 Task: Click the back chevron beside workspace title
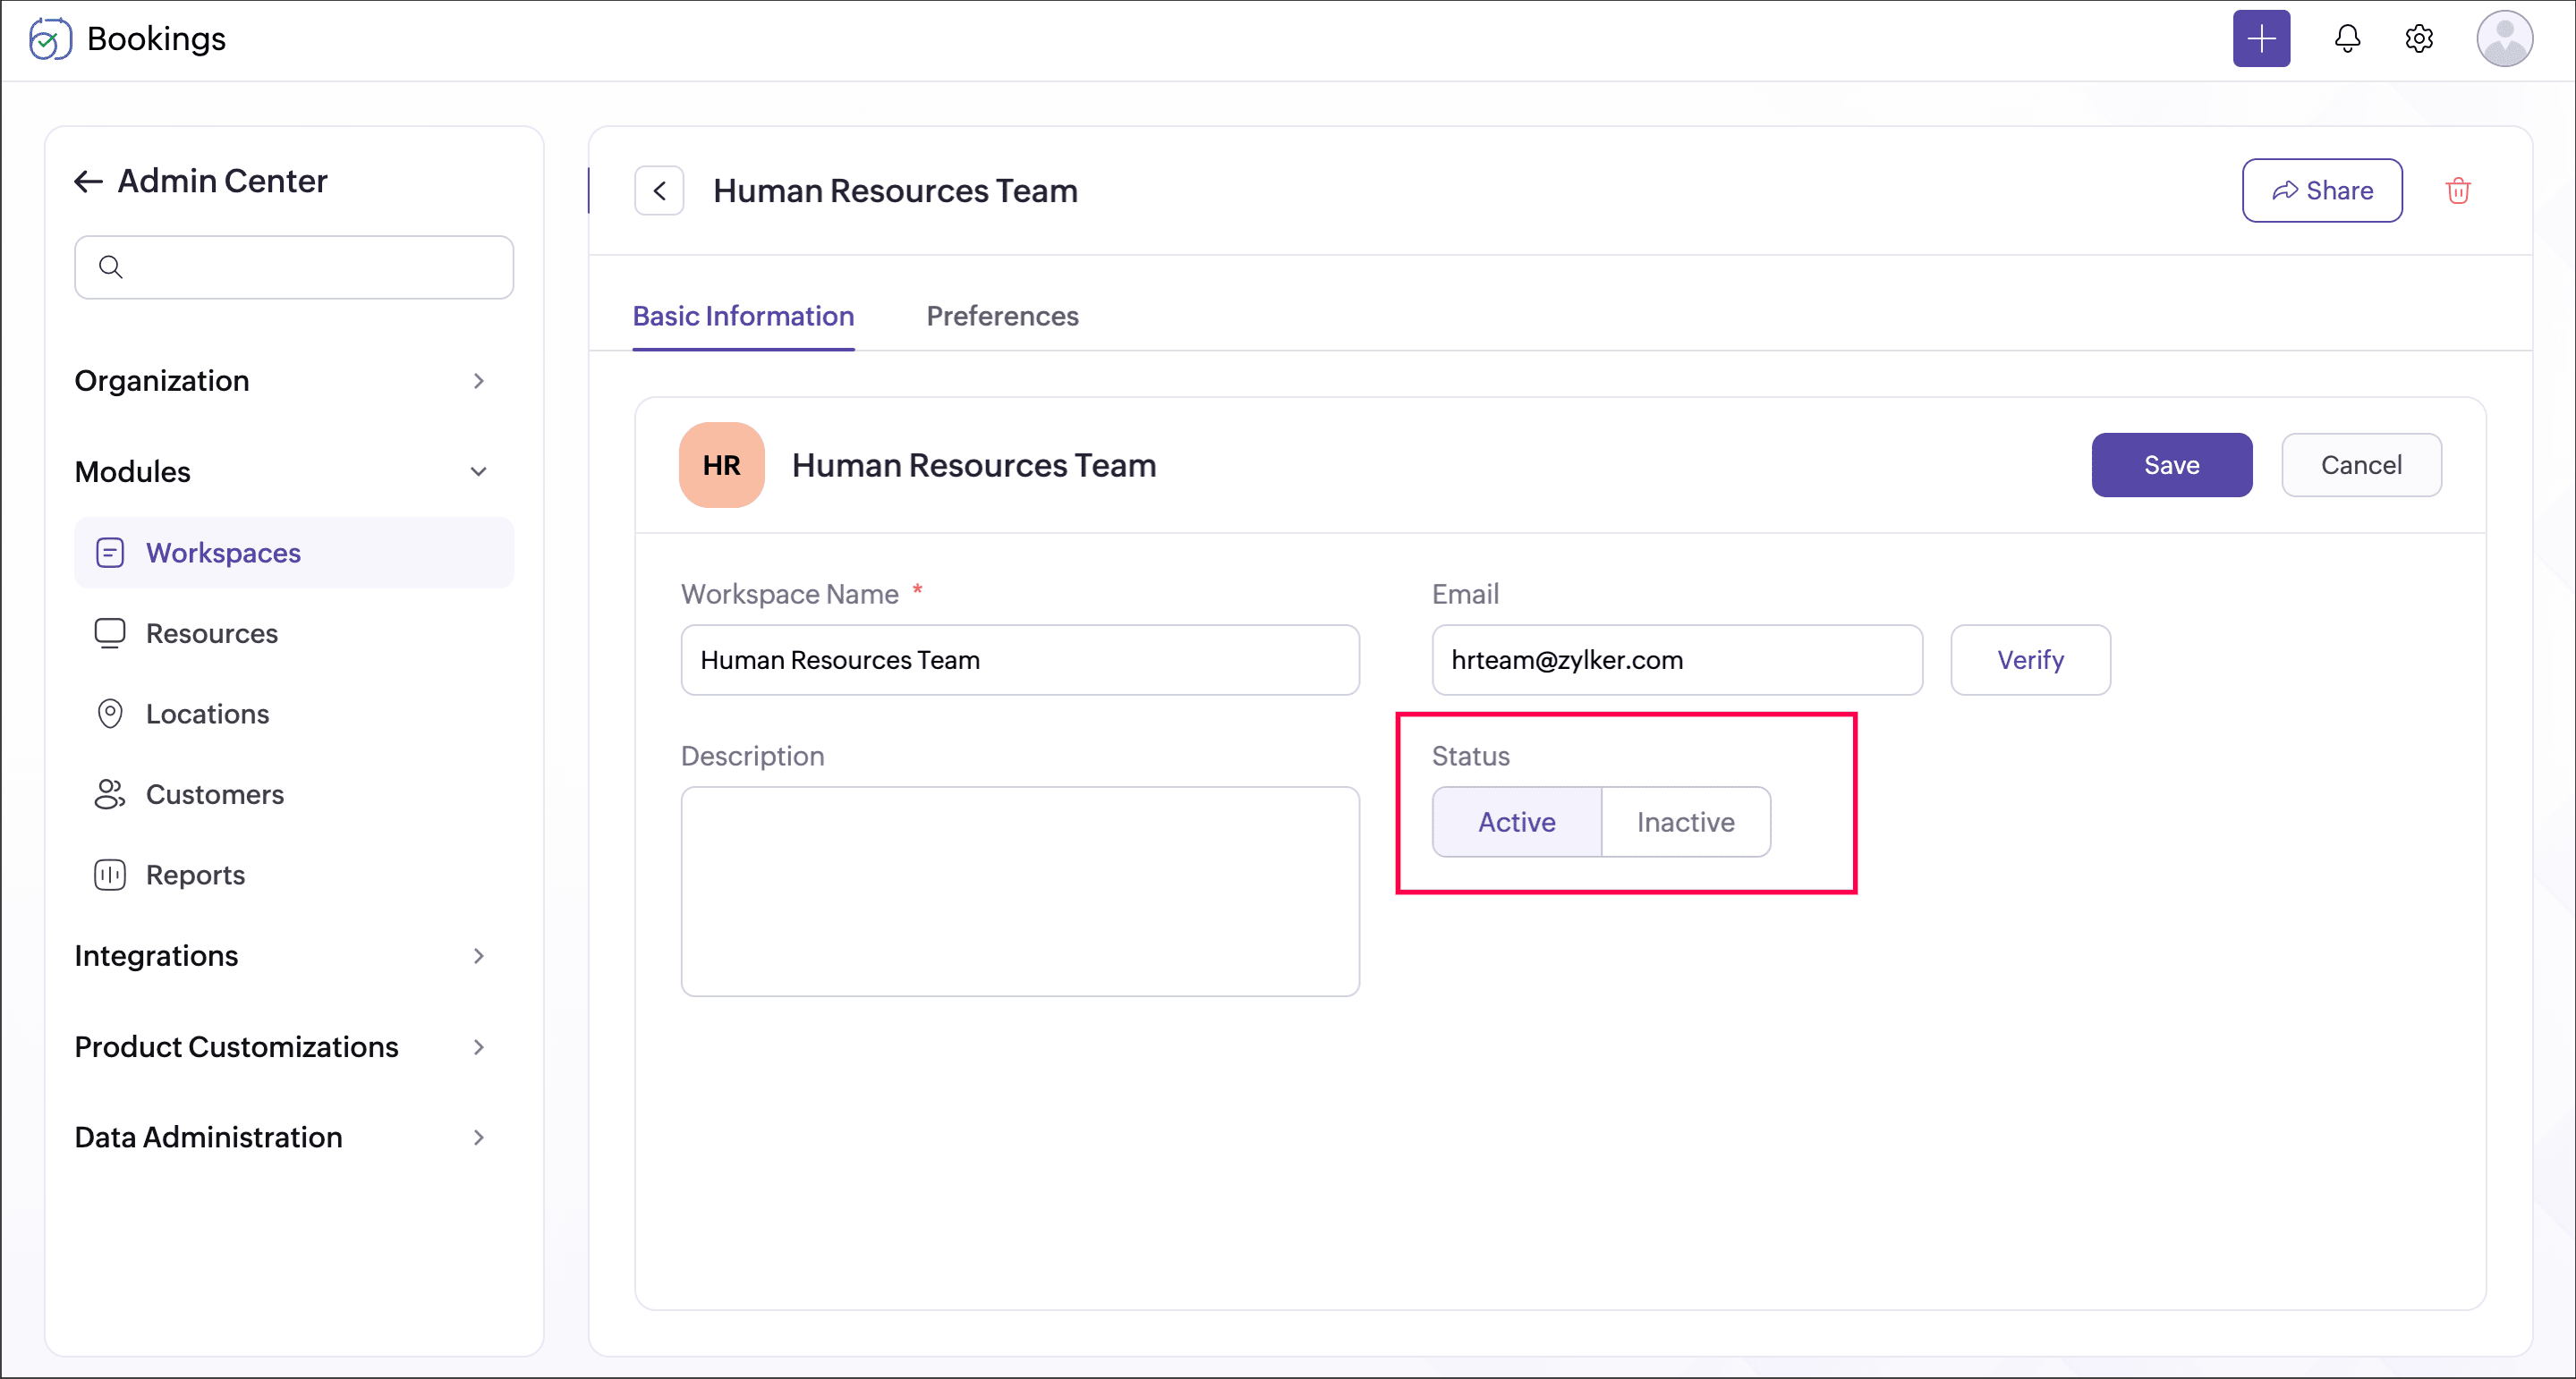coord(659,190)
